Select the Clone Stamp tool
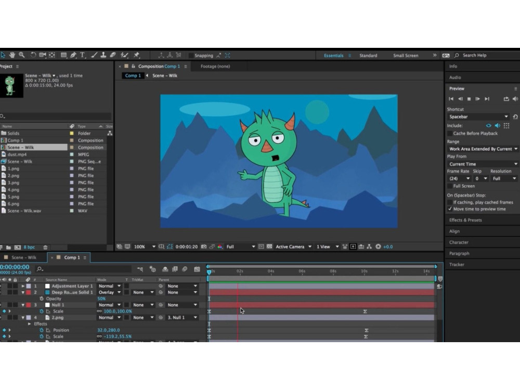This screenshot has height=390, width=520. coord(103,55)
